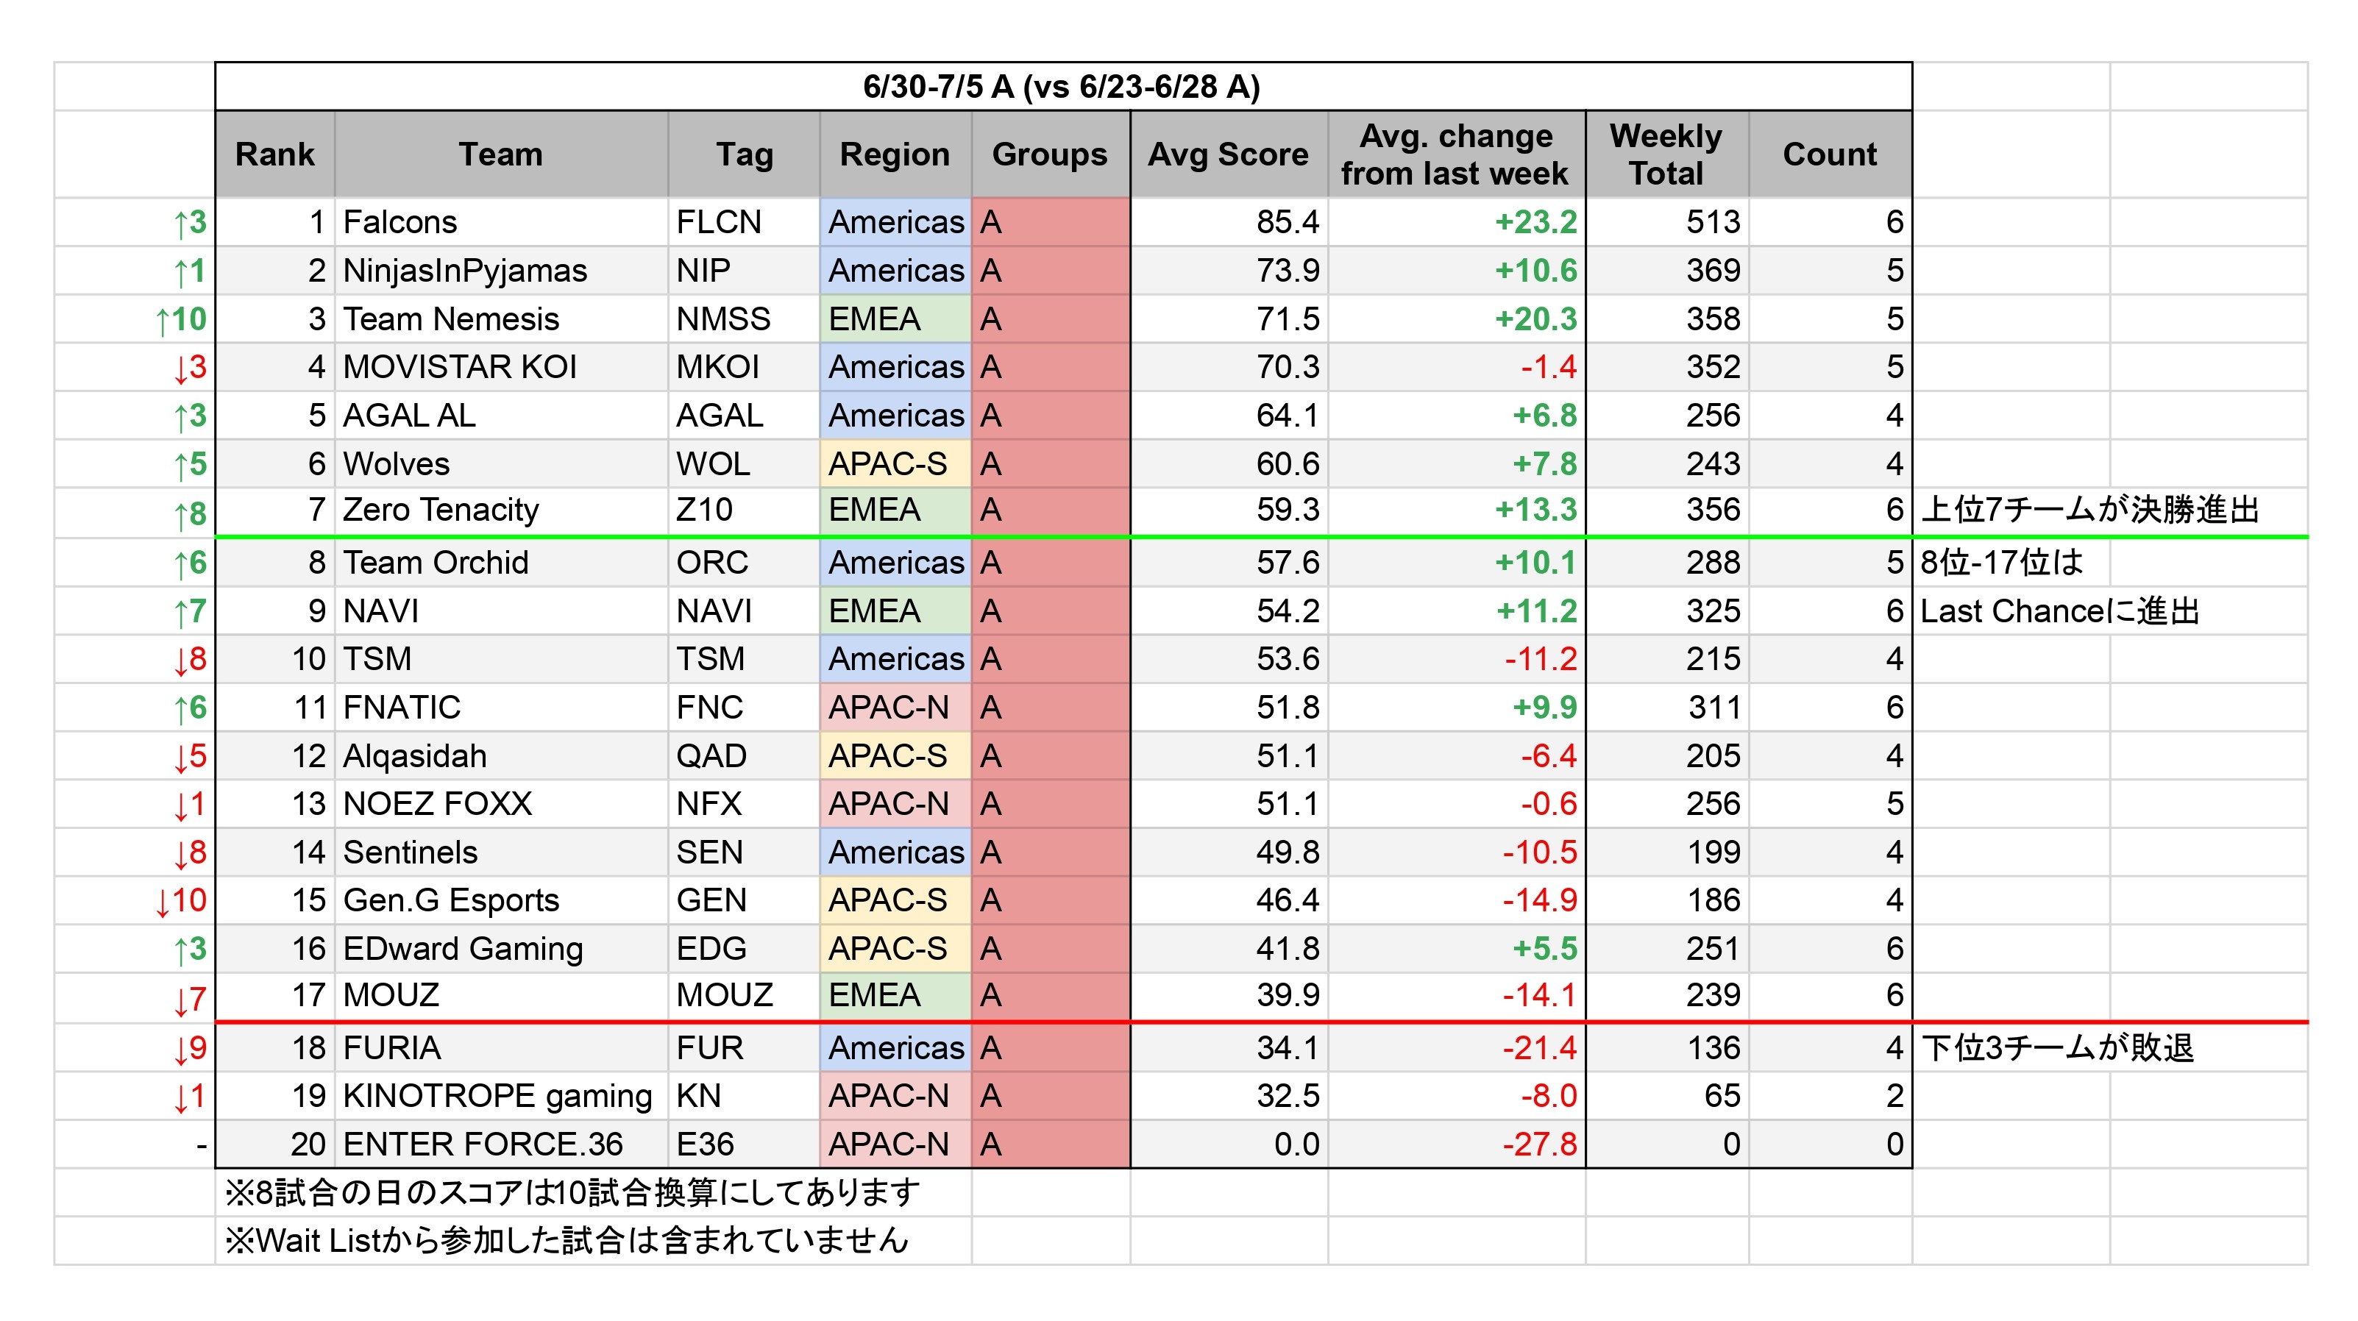This screenshot has height=1321, width=2358.
Task: Select the 'Groups' column header
Action: [x=1050, y=154]
